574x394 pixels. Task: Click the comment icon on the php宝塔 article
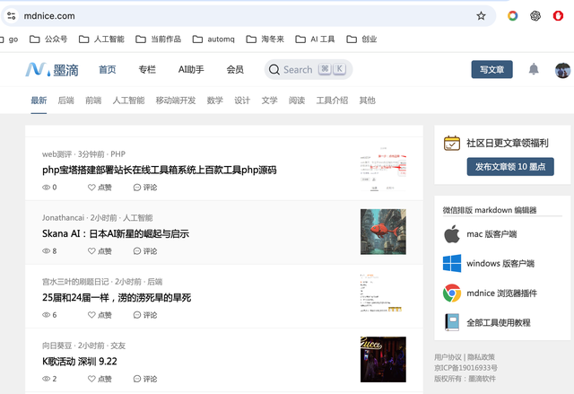137,188
